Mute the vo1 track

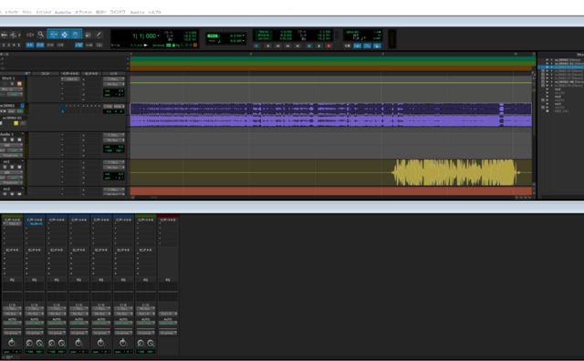pyautogui.click(x=19, y=167)
